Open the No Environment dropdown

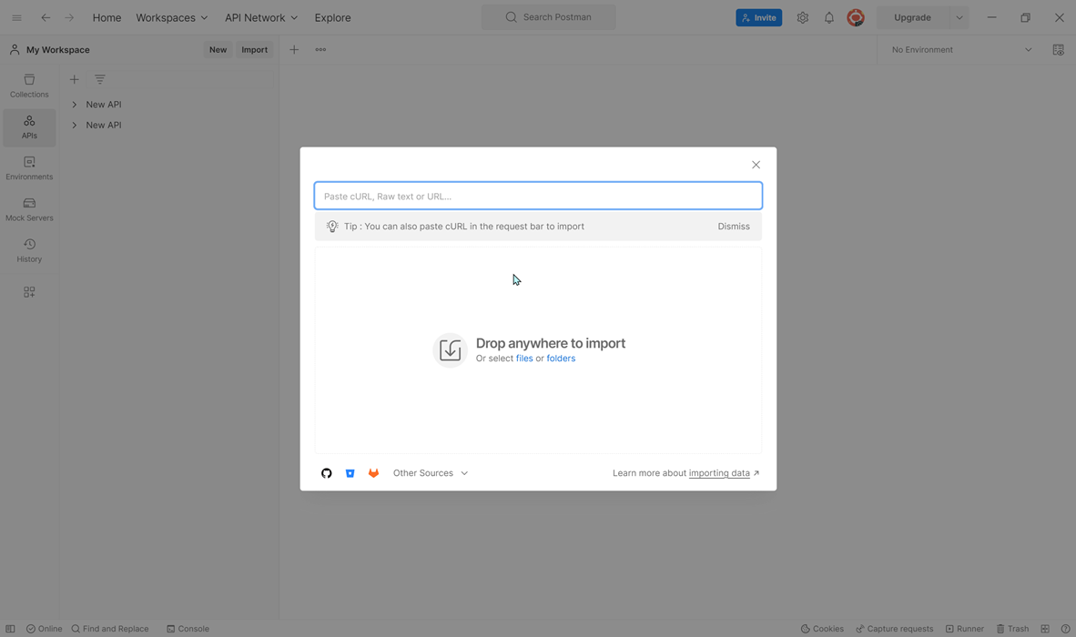(960, 49)
